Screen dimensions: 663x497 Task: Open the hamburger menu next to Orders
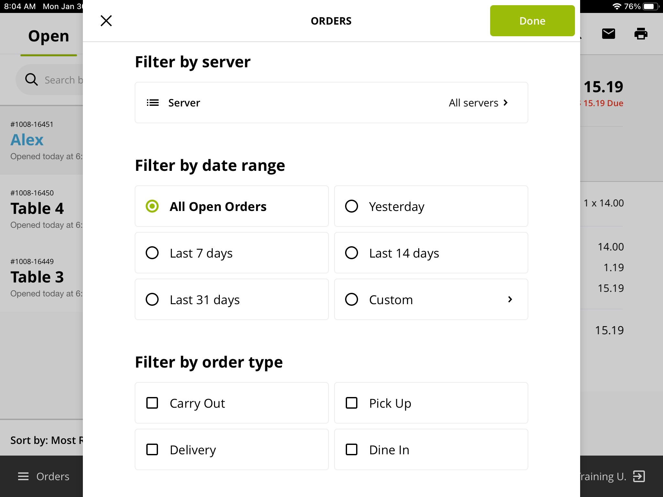23,476
